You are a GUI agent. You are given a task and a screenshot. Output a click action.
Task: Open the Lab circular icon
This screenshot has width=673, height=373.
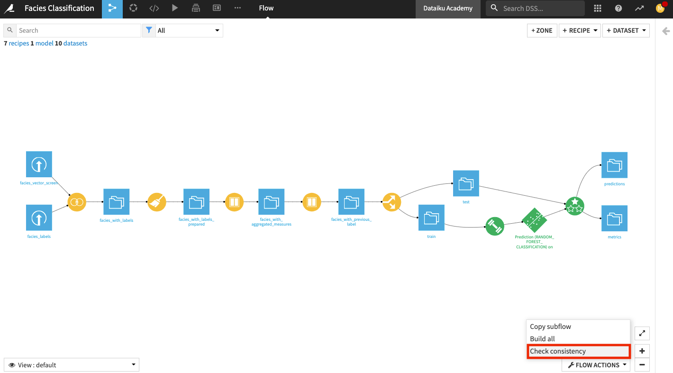(133, 8)
